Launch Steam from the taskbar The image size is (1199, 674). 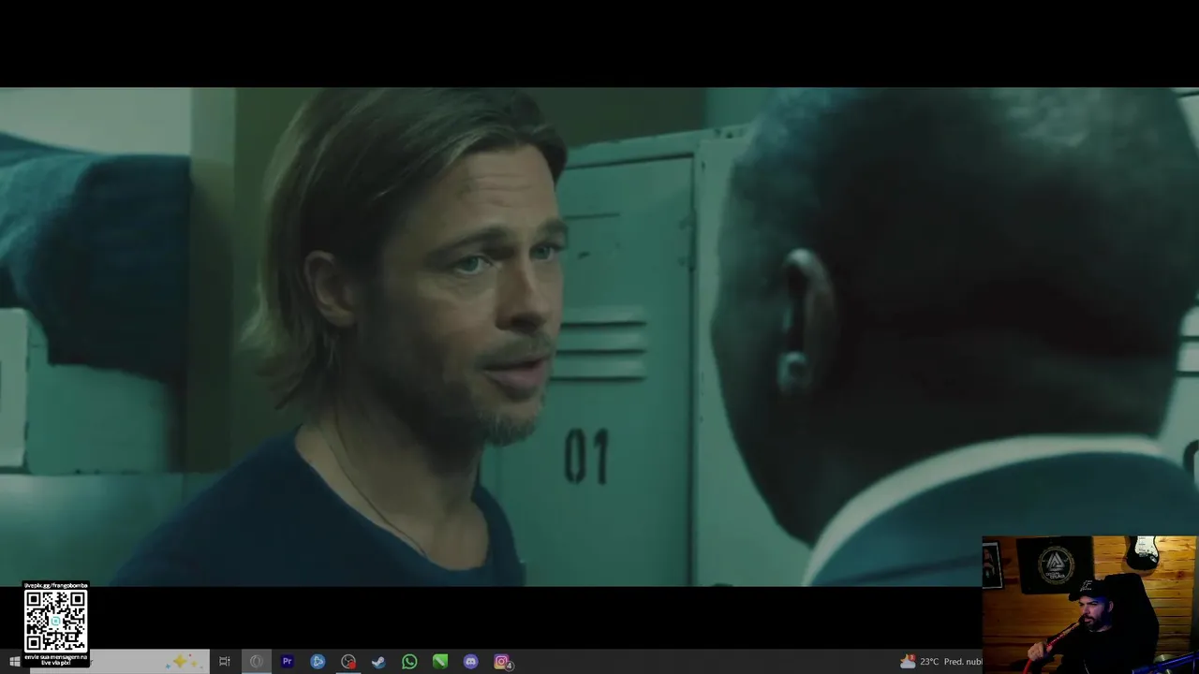[378, 662]
